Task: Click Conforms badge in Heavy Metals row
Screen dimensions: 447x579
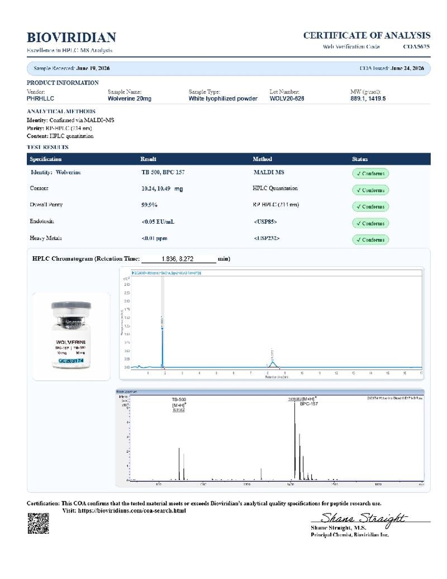Action: pos(370,239)
